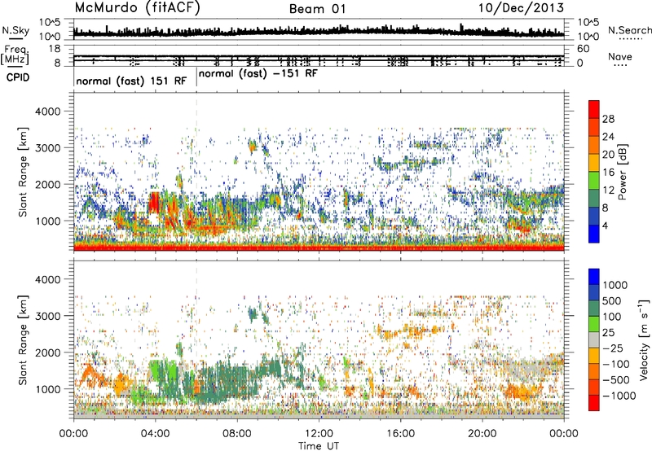This screenshot has width=652, height=451.
Task: Click the "04:00" time axis label
Action: [x=155, y=434]
